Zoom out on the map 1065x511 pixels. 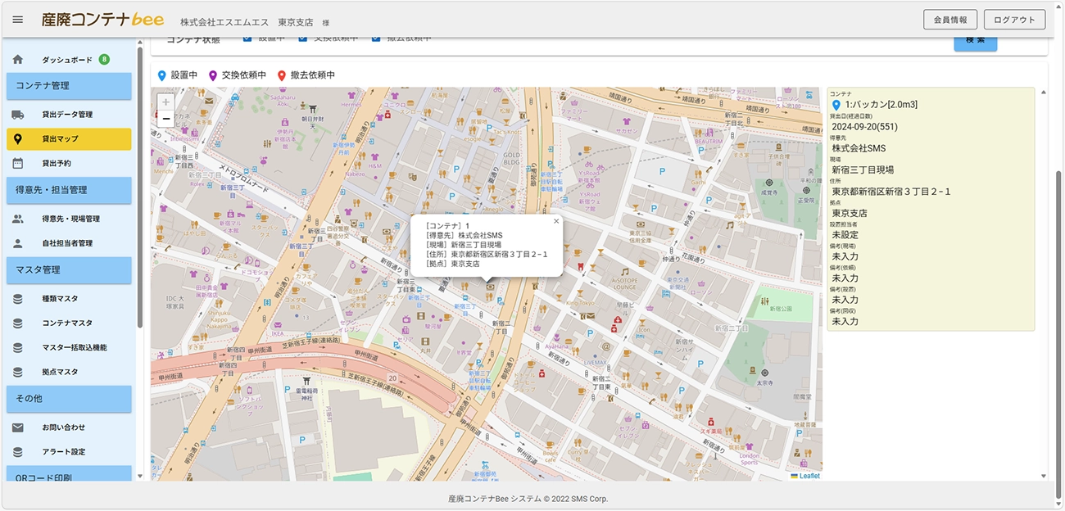coord(166,120)
